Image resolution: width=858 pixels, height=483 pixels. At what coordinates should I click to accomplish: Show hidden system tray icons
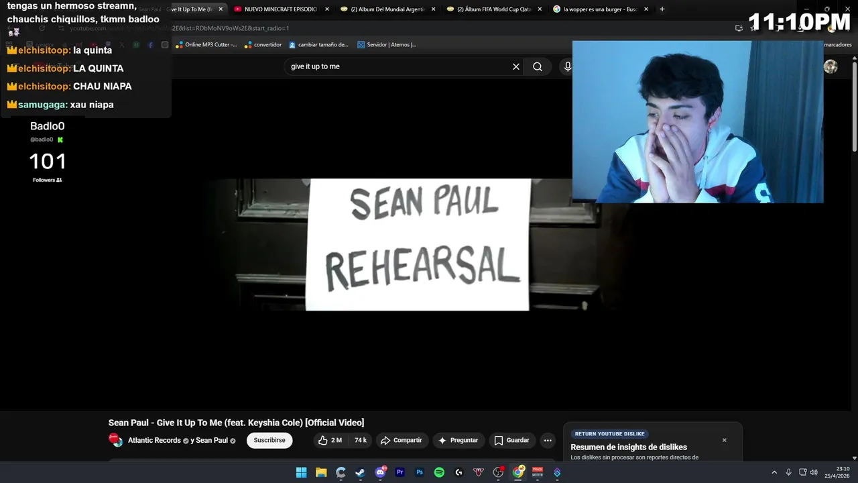(x=774, y=472)
